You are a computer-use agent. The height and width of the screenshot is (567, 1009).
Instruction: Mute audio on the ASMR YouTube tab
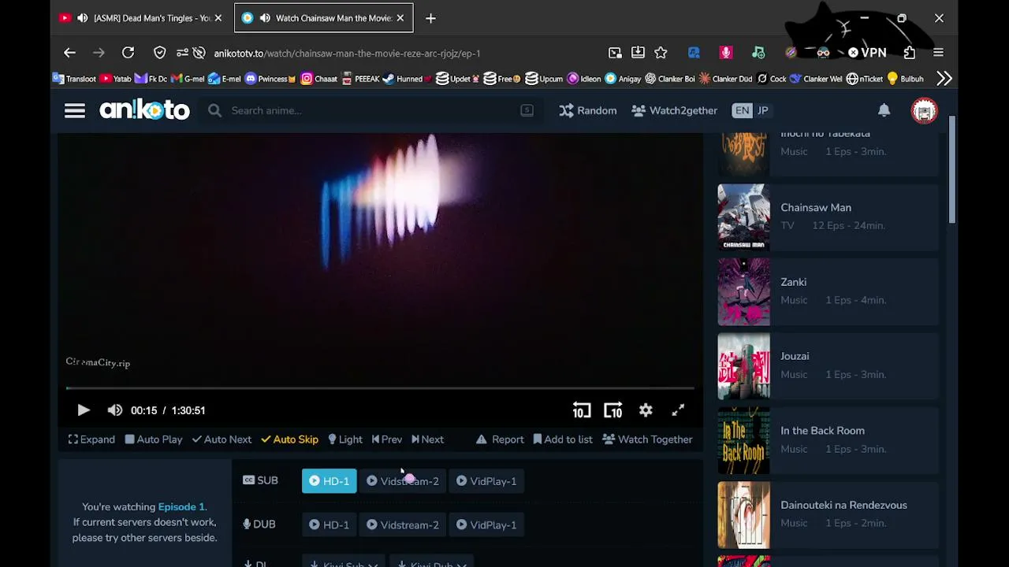click(82, 18)
